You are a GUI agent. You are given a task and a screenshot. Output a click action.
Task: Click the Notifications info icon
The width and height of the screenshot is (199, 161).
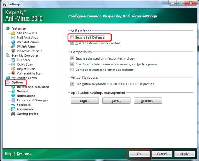[13, 96]
